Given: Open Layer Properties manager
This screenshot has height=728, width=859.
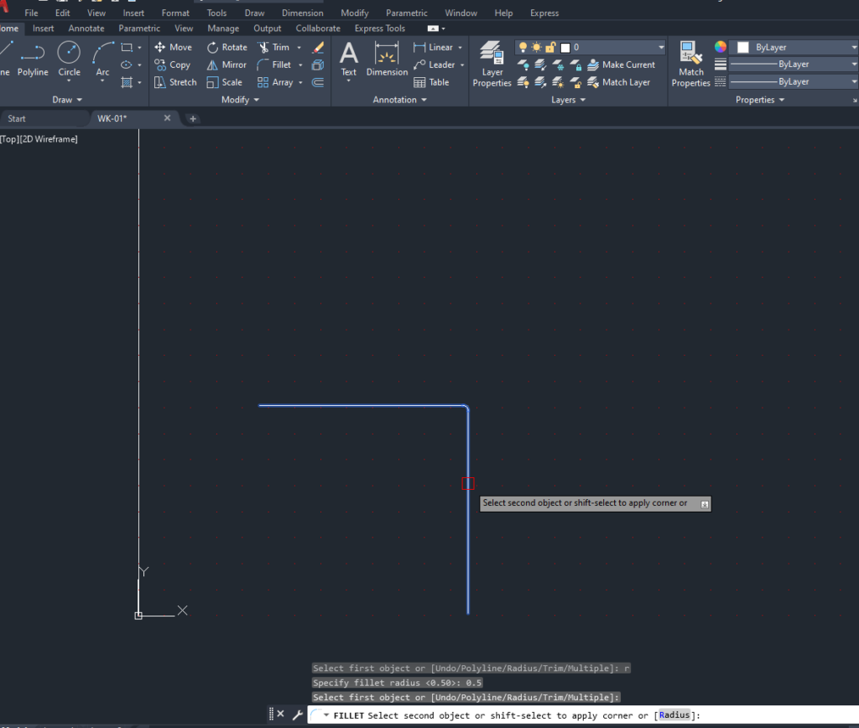Looking at the screenshot, I should pyautogui.click(x=492, y=65).
